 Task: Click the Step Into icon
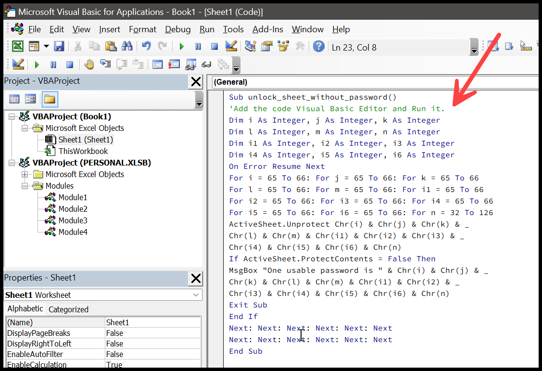[105, 64]
